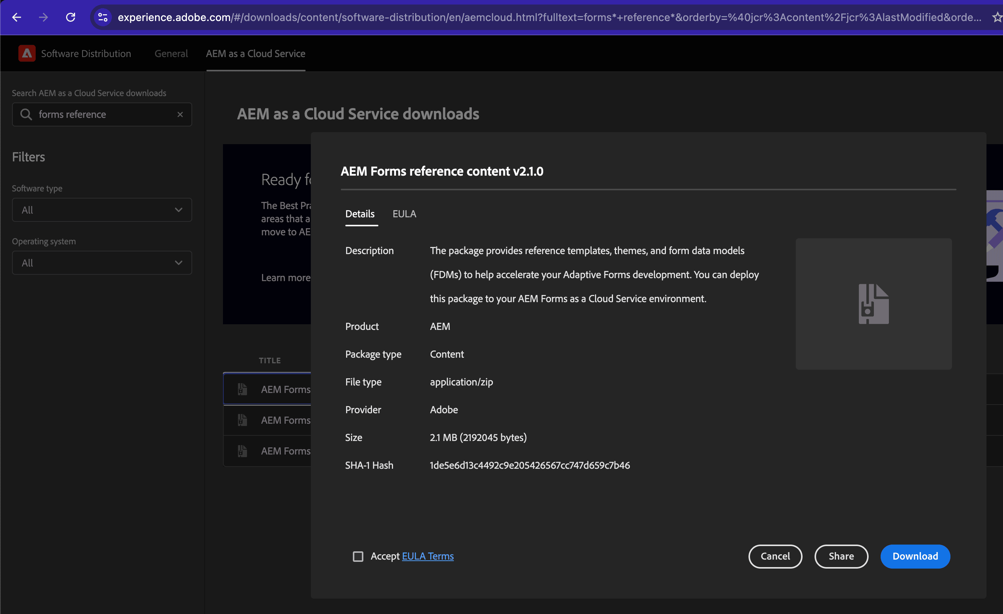This screenshot has width=1003, height=614.
Task: Click the Provider value Adobe
Action: coord(444,409)
